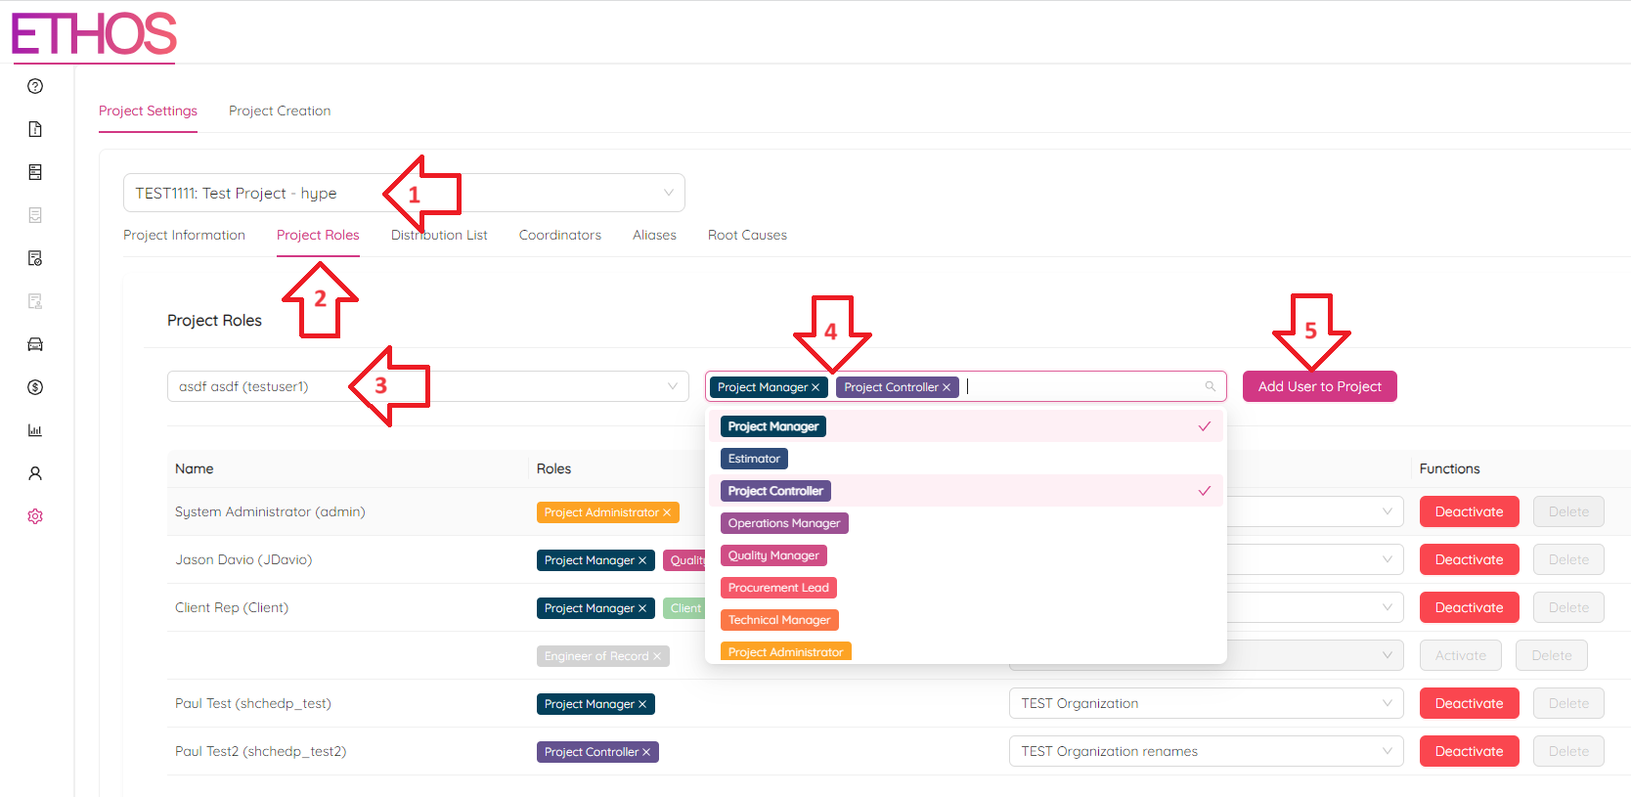Open TEST Organization dropdown for Paul Test
Screen dimensions: 1631x797
click(1206, 703)
